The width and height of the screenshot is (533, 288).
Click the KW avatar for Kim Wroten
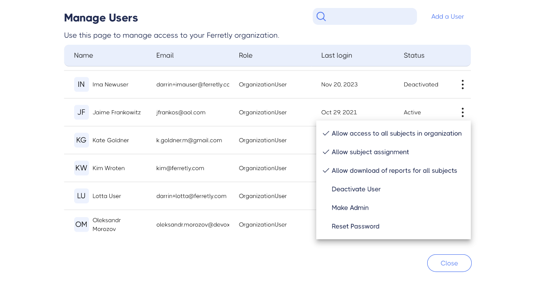pos(81,168)
